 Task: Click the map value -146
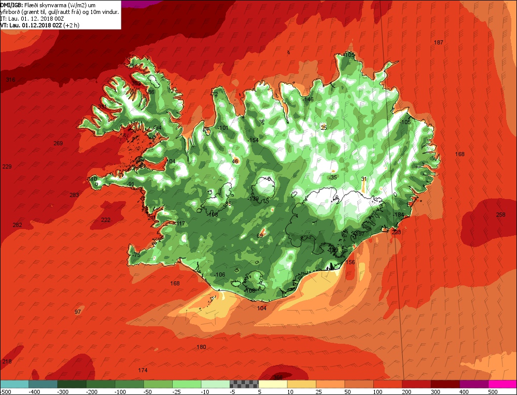point(308,100)
